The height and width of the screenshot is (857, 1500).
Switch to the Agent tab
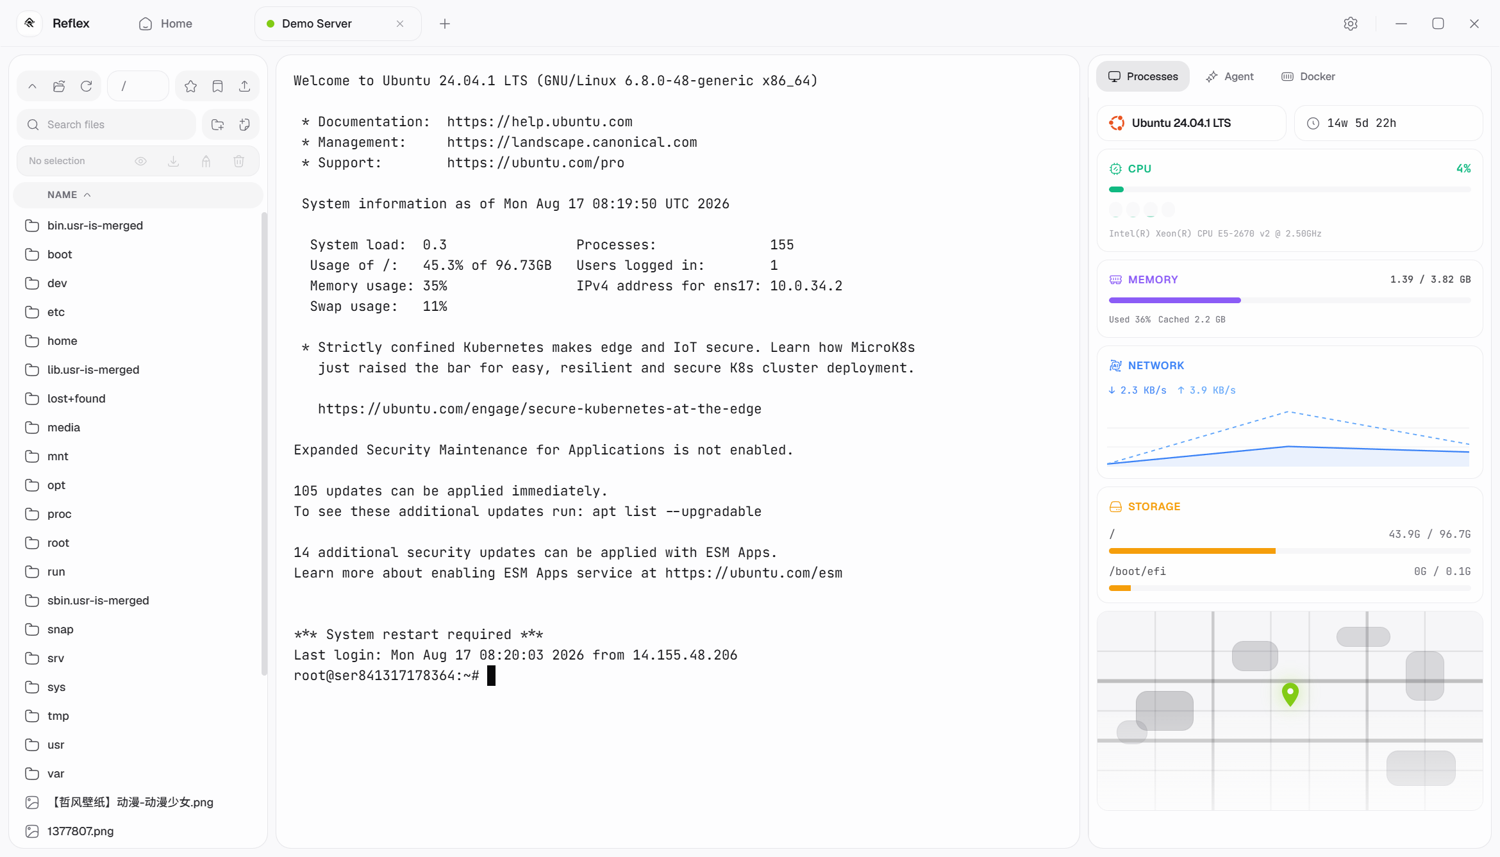[x=1229, y=76]
